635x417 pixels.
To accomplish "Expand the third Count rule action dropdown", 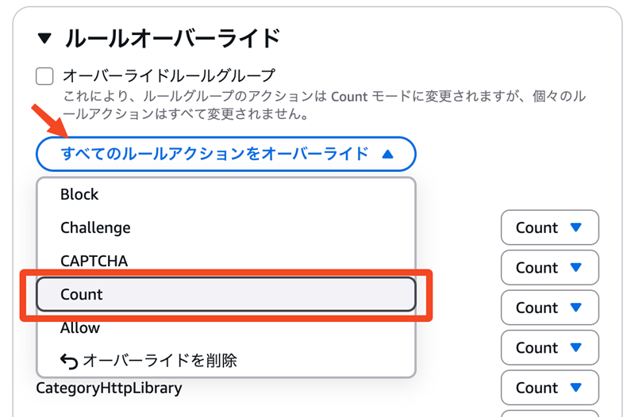I will [549, 308].
